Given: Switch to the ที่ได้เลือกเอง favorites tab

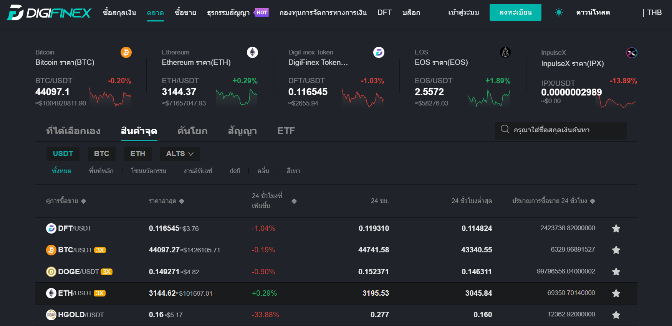Looking at the screenshot, I should coord(73,131).
